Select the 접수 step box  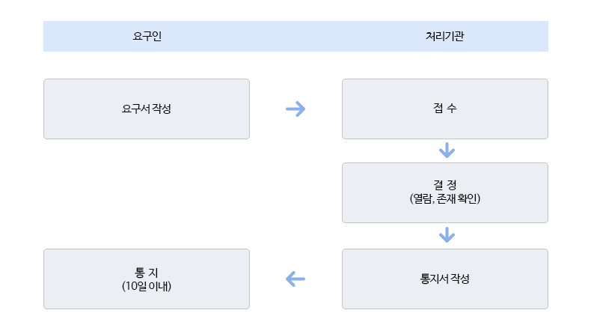click(445, 109)
